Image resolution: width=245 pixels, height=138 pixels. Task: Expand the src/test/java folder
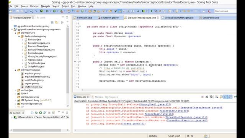(x=15, y=90)
